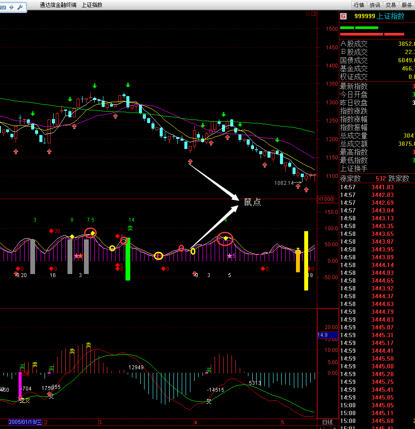Viewport: 415px width, 429px height.
Task: Open the 行情 menu
Action: click(x=359, y=5)
